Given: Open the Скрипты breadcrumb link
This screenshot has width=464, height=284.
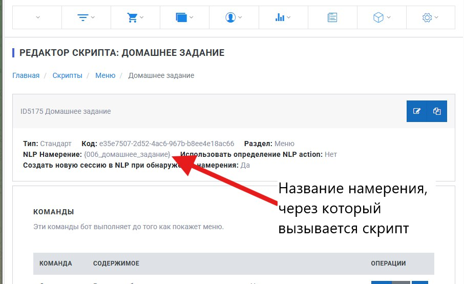Looking at the screenshot, I should [x=67, y=75].
